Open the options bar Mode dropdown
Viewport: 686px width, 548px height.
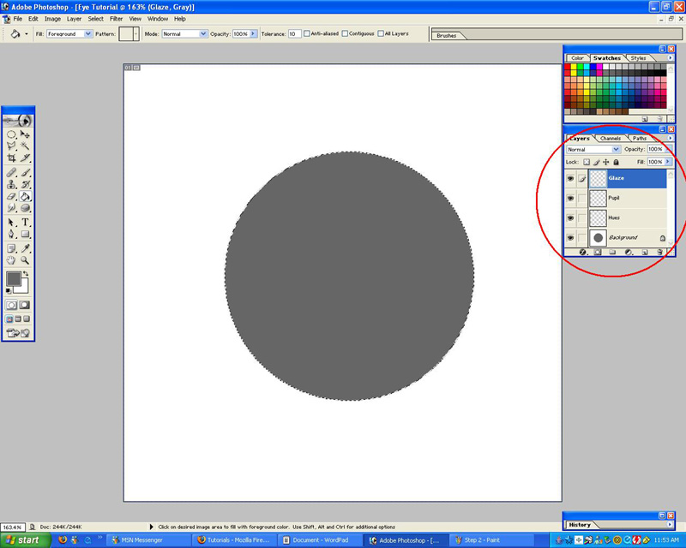(x=203, y=33)
